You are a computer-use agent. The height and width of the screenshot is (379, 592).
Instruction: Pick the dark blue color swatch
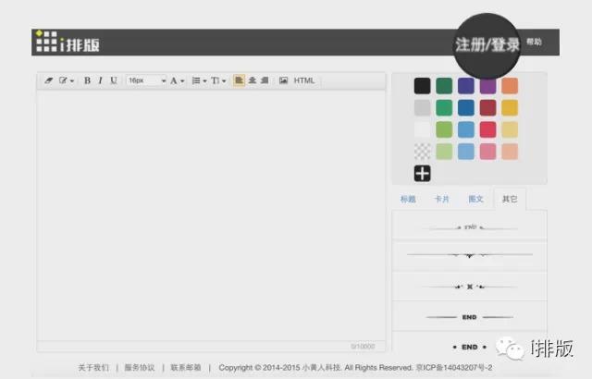pos(466,107)
